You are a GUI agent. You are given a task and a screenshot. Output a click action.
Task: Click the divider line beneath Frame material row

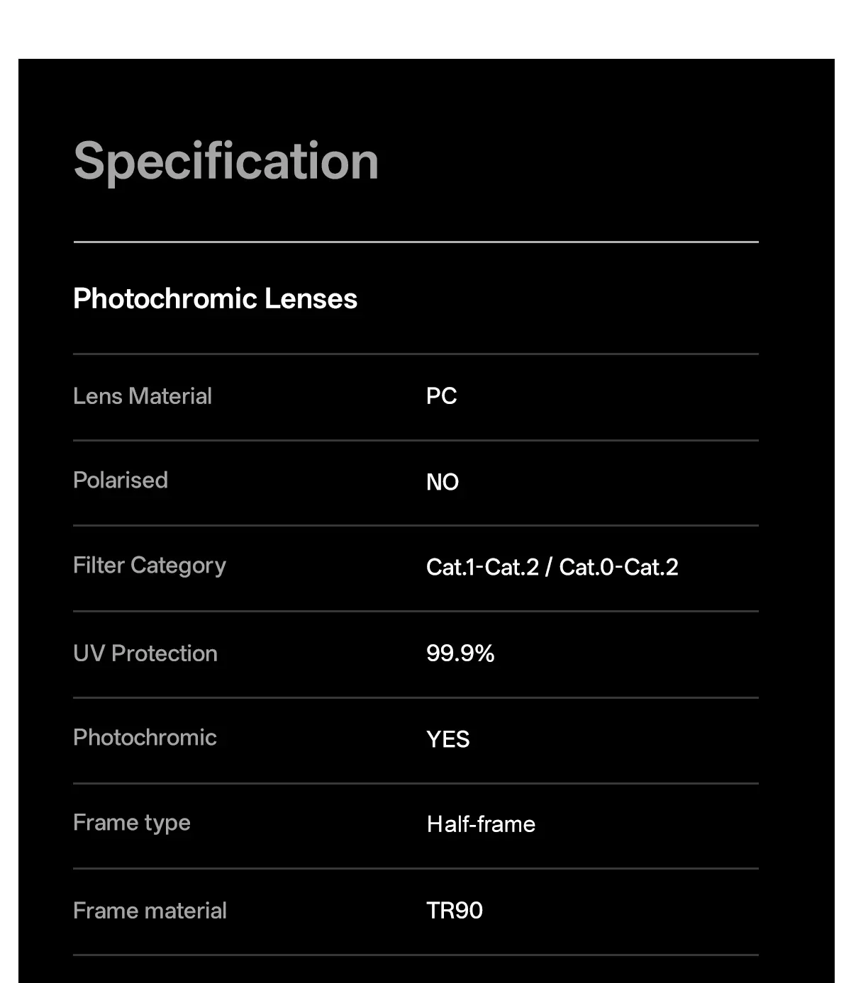coord(416,955)
